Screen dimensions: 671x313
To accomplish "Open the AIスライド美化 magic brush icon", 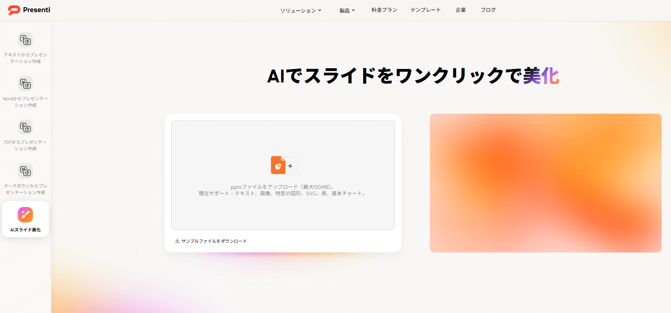I will click(x=25, y=215).
